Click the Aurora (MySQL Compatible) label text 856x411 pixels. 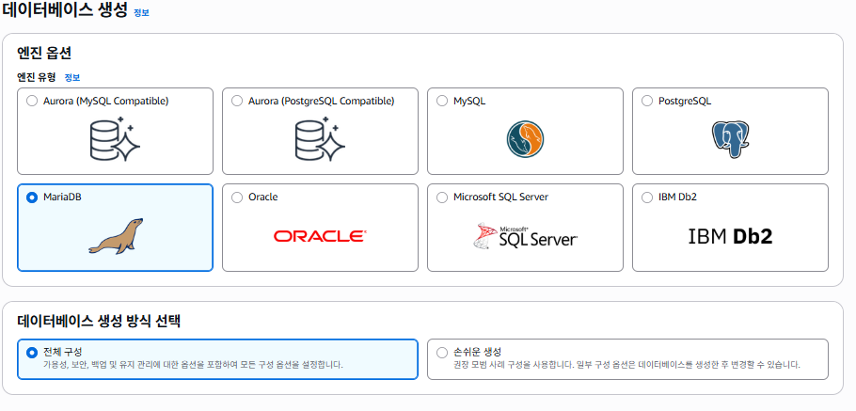[x=106, y=101]
